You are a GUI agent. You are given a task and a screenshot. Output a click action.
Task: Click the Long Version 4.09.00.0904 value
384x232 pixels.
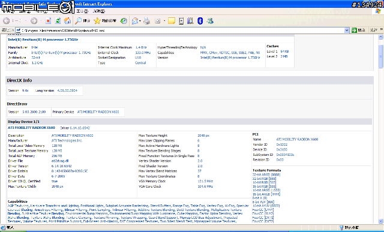67,91
